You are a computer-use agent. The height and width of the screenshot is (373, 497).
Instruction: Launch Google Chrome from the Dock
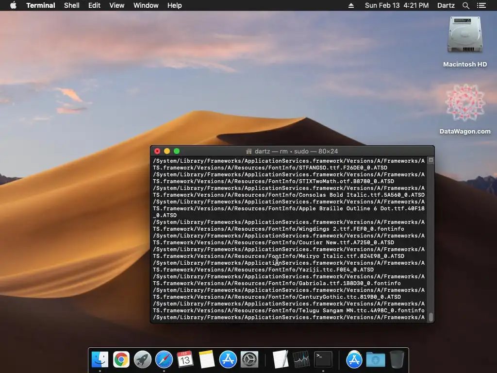(121, 359)
